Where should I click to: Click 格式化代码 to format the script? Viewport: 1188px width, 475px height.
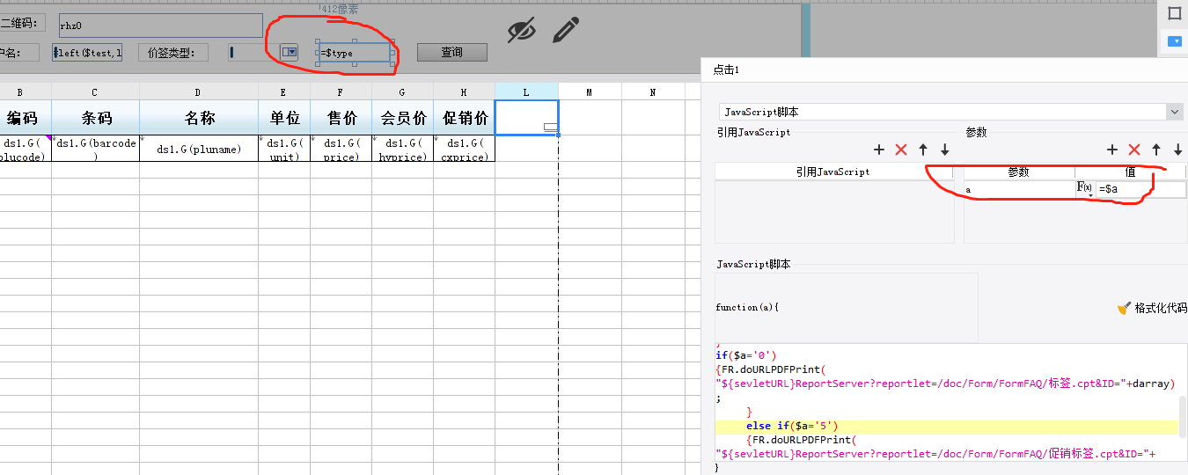pyautogui.click(x=1152, y=308)
